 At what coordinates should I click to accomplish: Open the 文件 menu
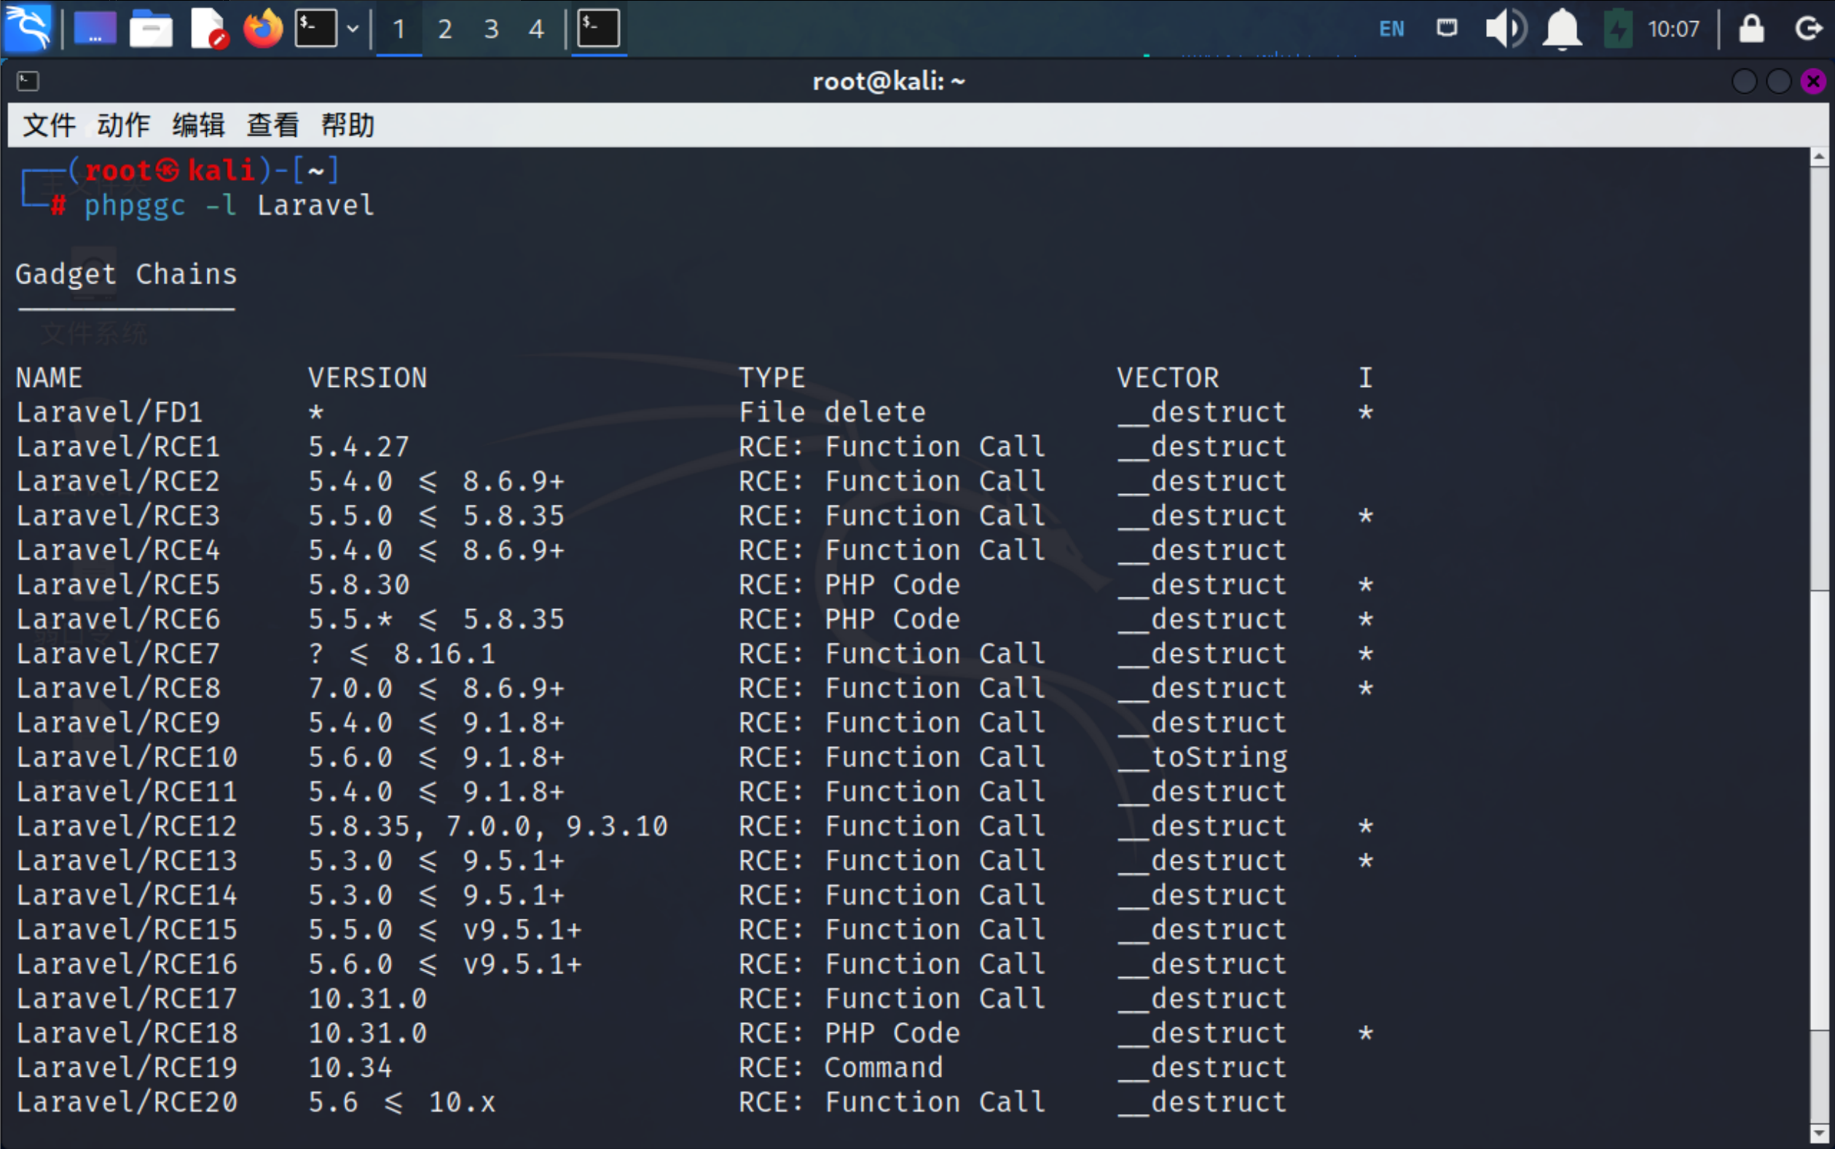click(x=49, y=125)
